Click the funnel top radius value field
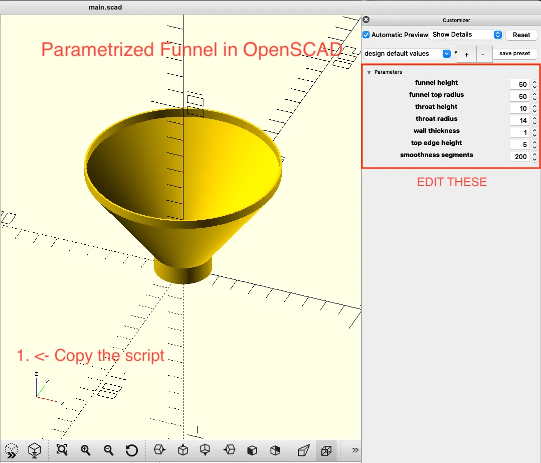This screenshot has height=463, width=541. point(519,96)
